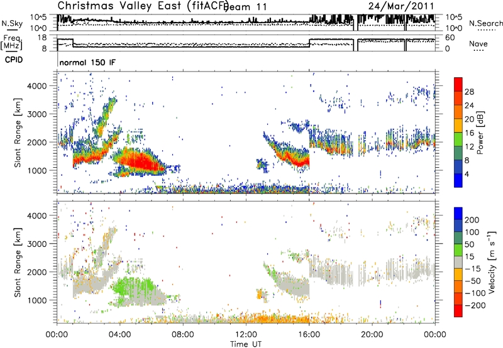Click the '200' velocity colorbar label

click(x=472, y=220)
